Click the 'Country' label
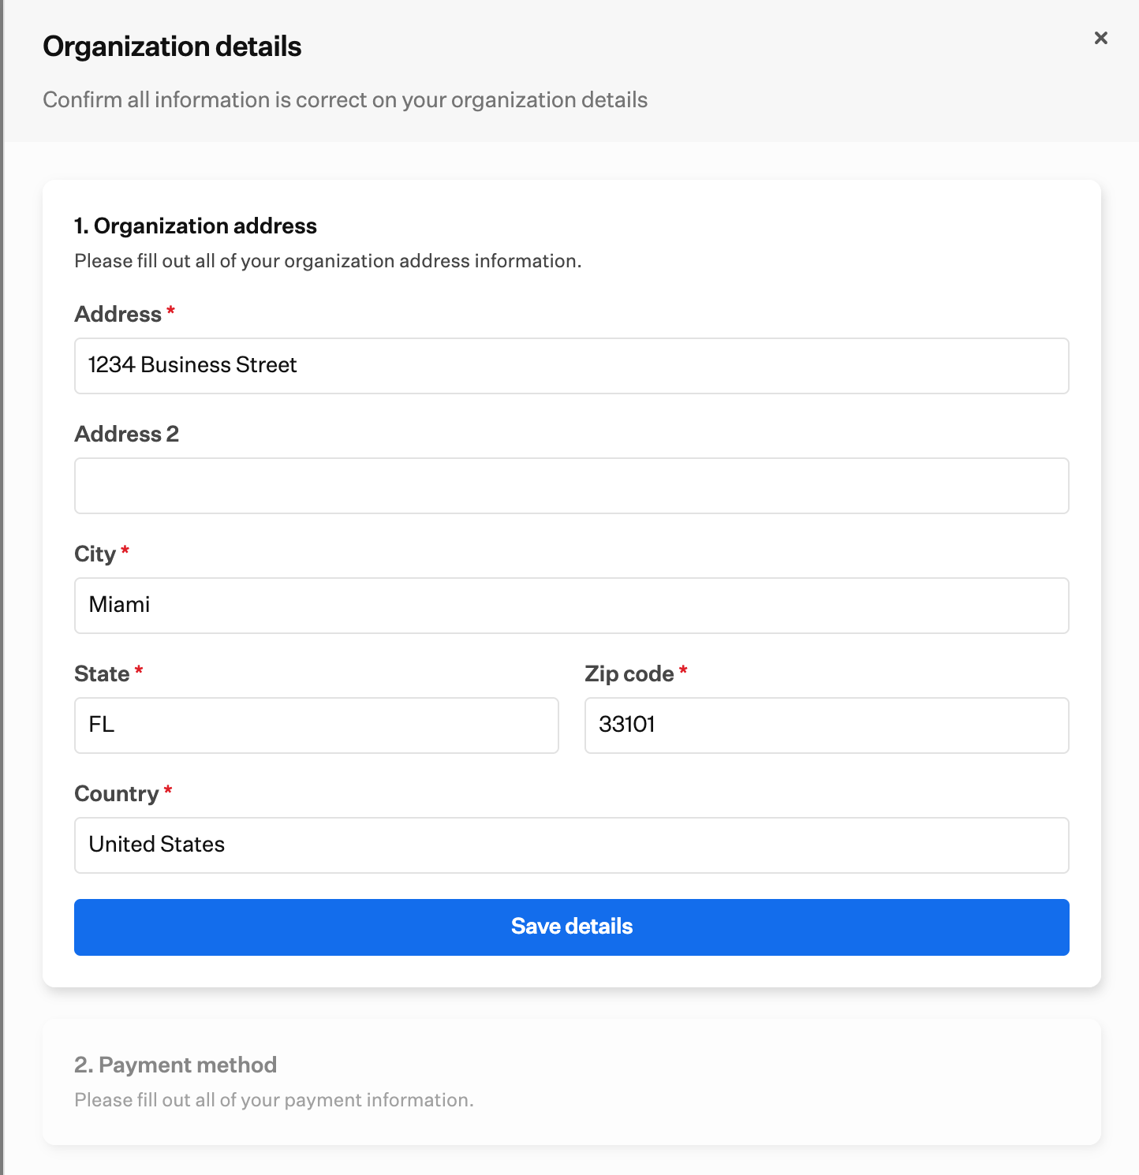Screen dimensions: 1139x1175 point(117,793)
